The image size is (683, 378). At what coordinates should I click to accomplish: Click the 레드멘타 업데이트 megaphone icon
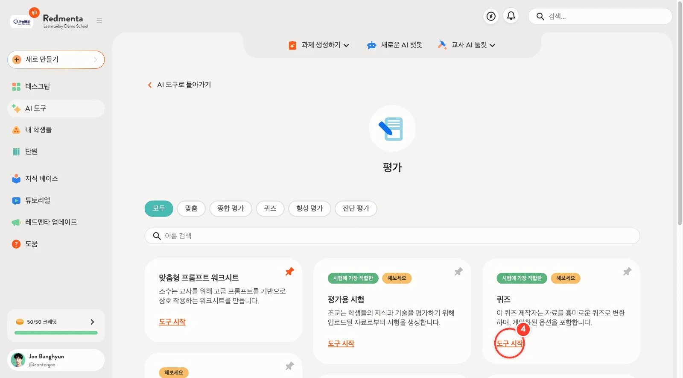click(x=16, y=222)
